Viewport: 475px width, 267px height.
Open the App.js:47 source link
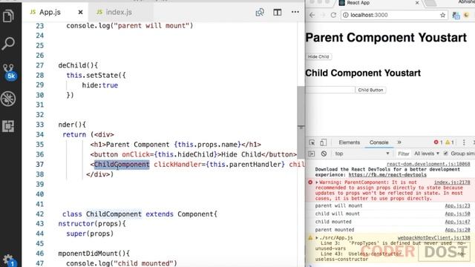coord(457,222)
